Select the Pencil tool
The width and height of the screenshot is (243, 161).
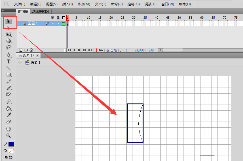(9, 81)
